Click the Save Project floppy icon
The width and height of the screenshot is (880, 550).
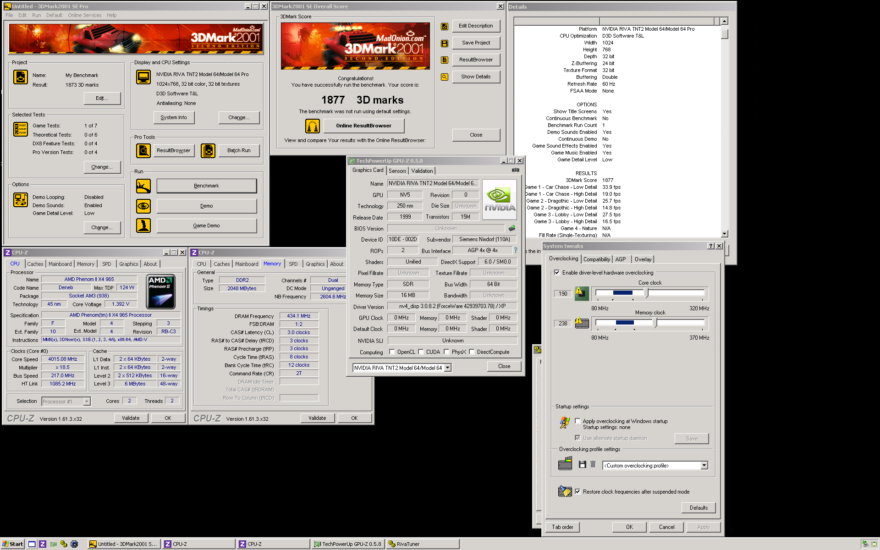click(445, 43)
